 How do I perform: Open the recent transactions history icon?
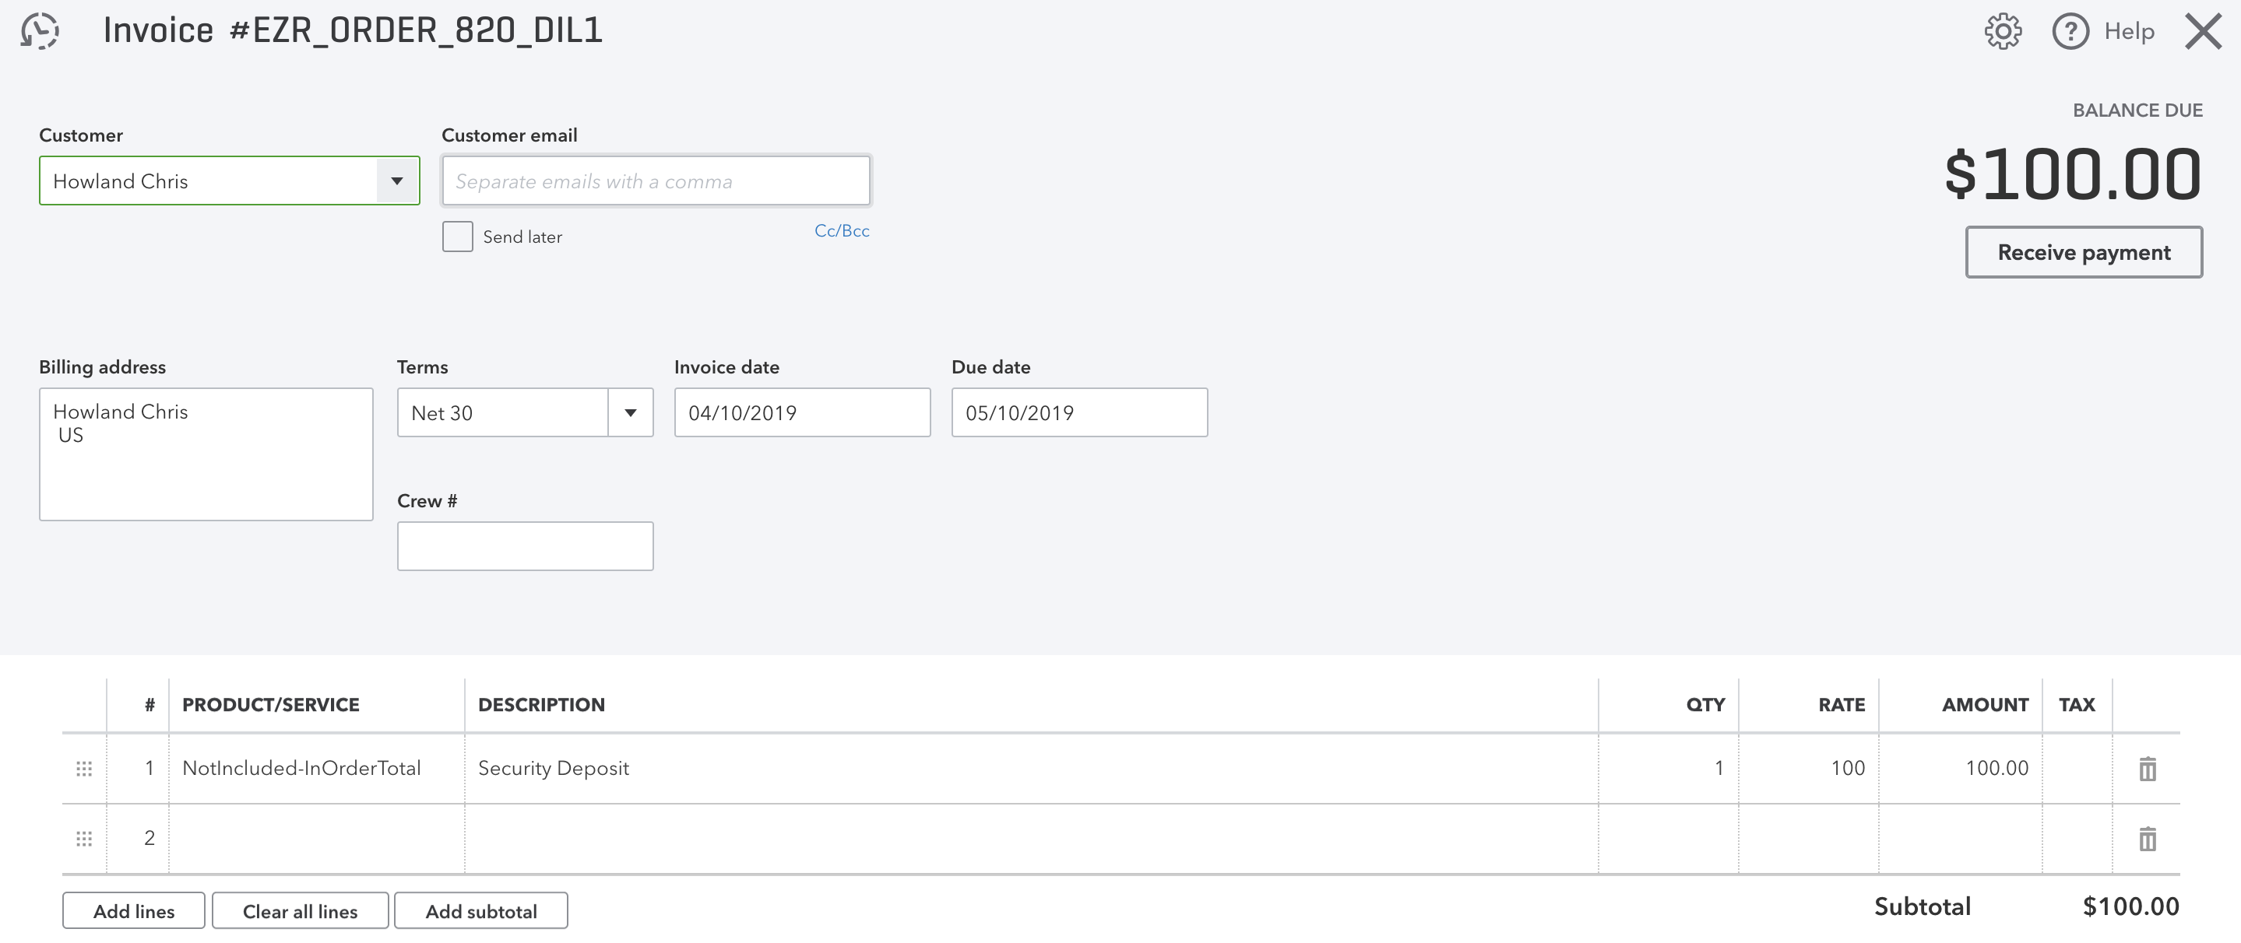(40, 30)
